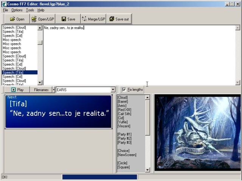Insert the [Vincent] name tag
The width and height of the screenshot is (242, 181).
(x=124, y=126)
